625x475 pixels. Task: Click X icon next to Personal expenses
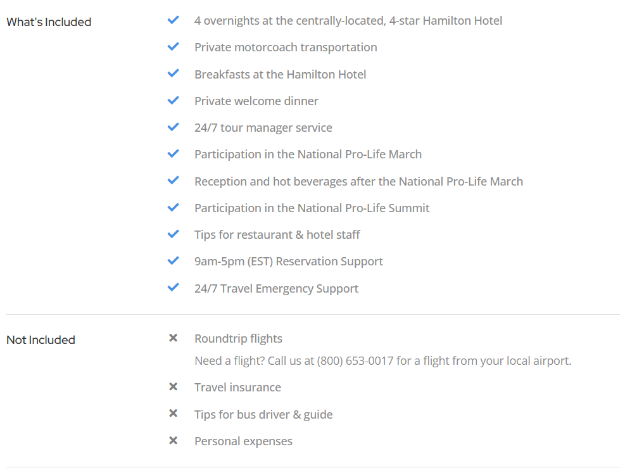click(x=173, y=440)
